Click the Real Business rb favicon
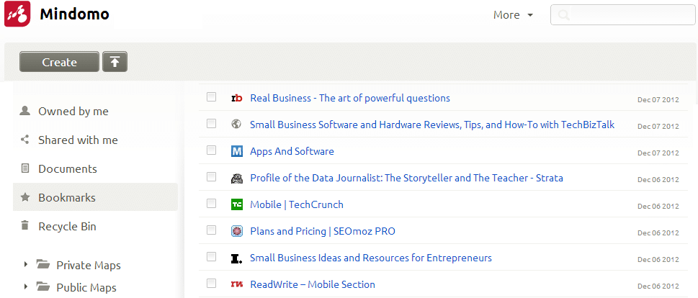 tap(237, 98)
